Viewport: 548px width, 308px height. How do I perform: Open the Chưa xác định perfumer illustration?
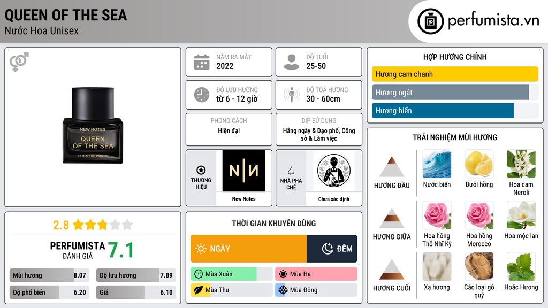334,171
